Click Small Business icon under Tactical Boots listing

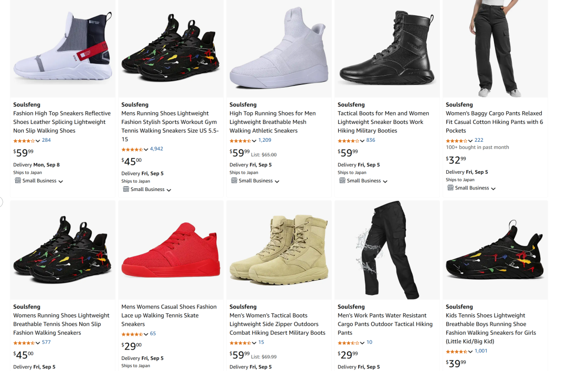[x=342, y=181]
